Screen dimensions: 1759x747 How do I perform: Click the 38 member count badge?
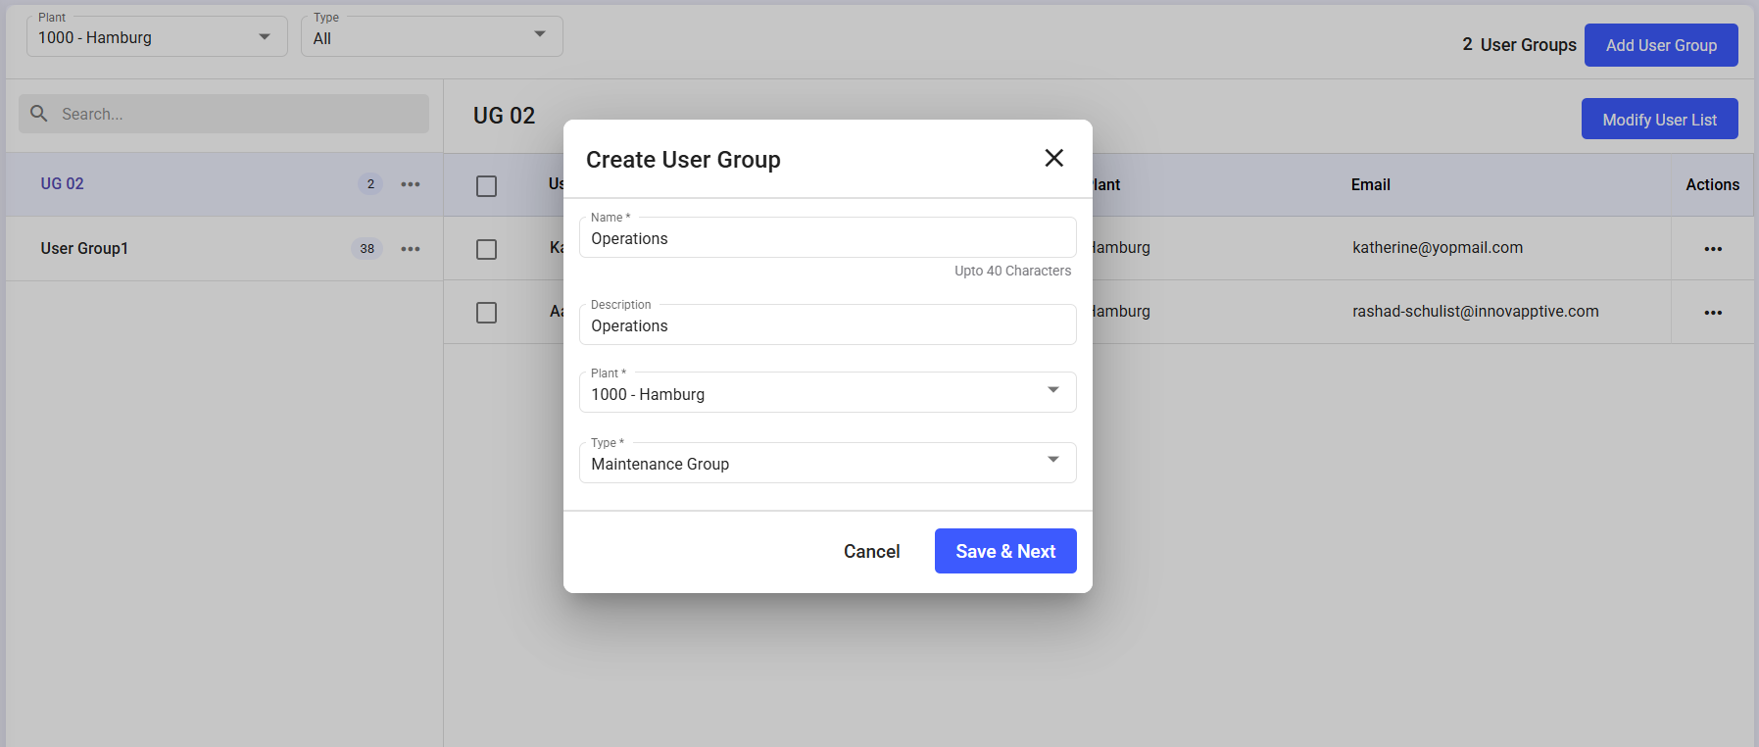tap(366, 249)
